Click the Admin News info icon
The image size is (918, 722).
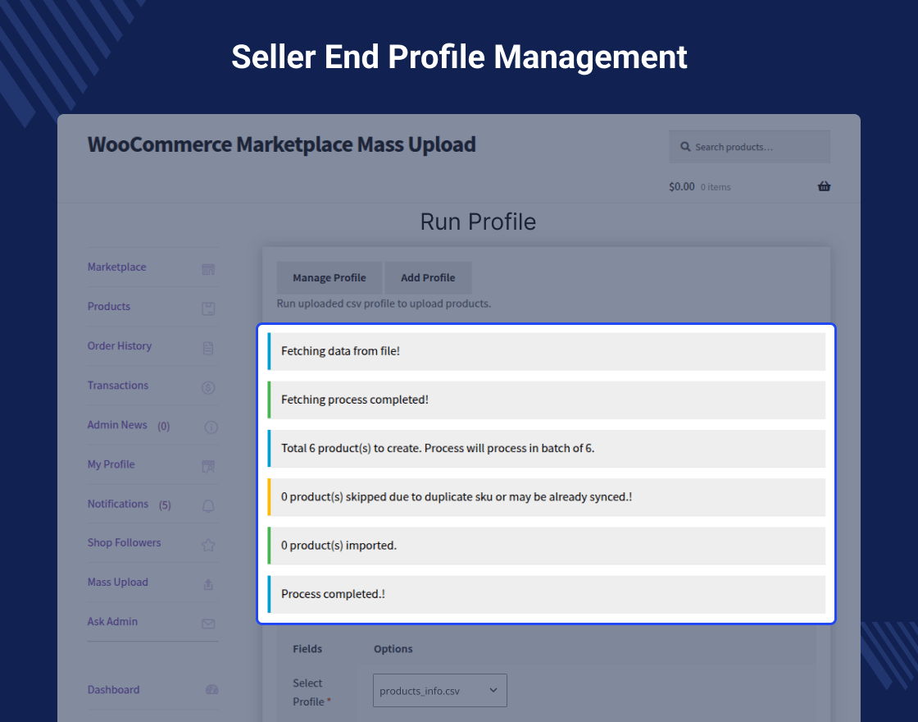click(211, 427)
